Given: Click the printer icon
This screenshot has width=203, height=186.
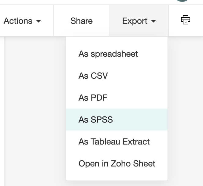Looking at the screenshot, I should (186, 20).
